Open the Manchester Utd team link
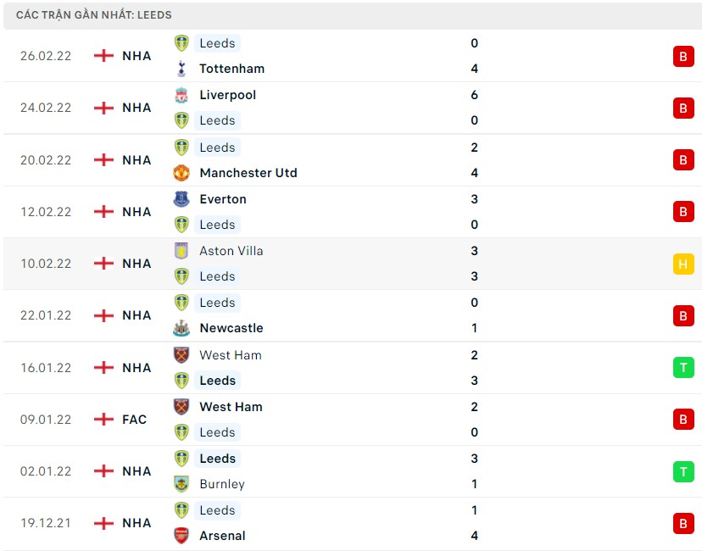Viewport: 702px width, 551px height. tap(248, 173)
